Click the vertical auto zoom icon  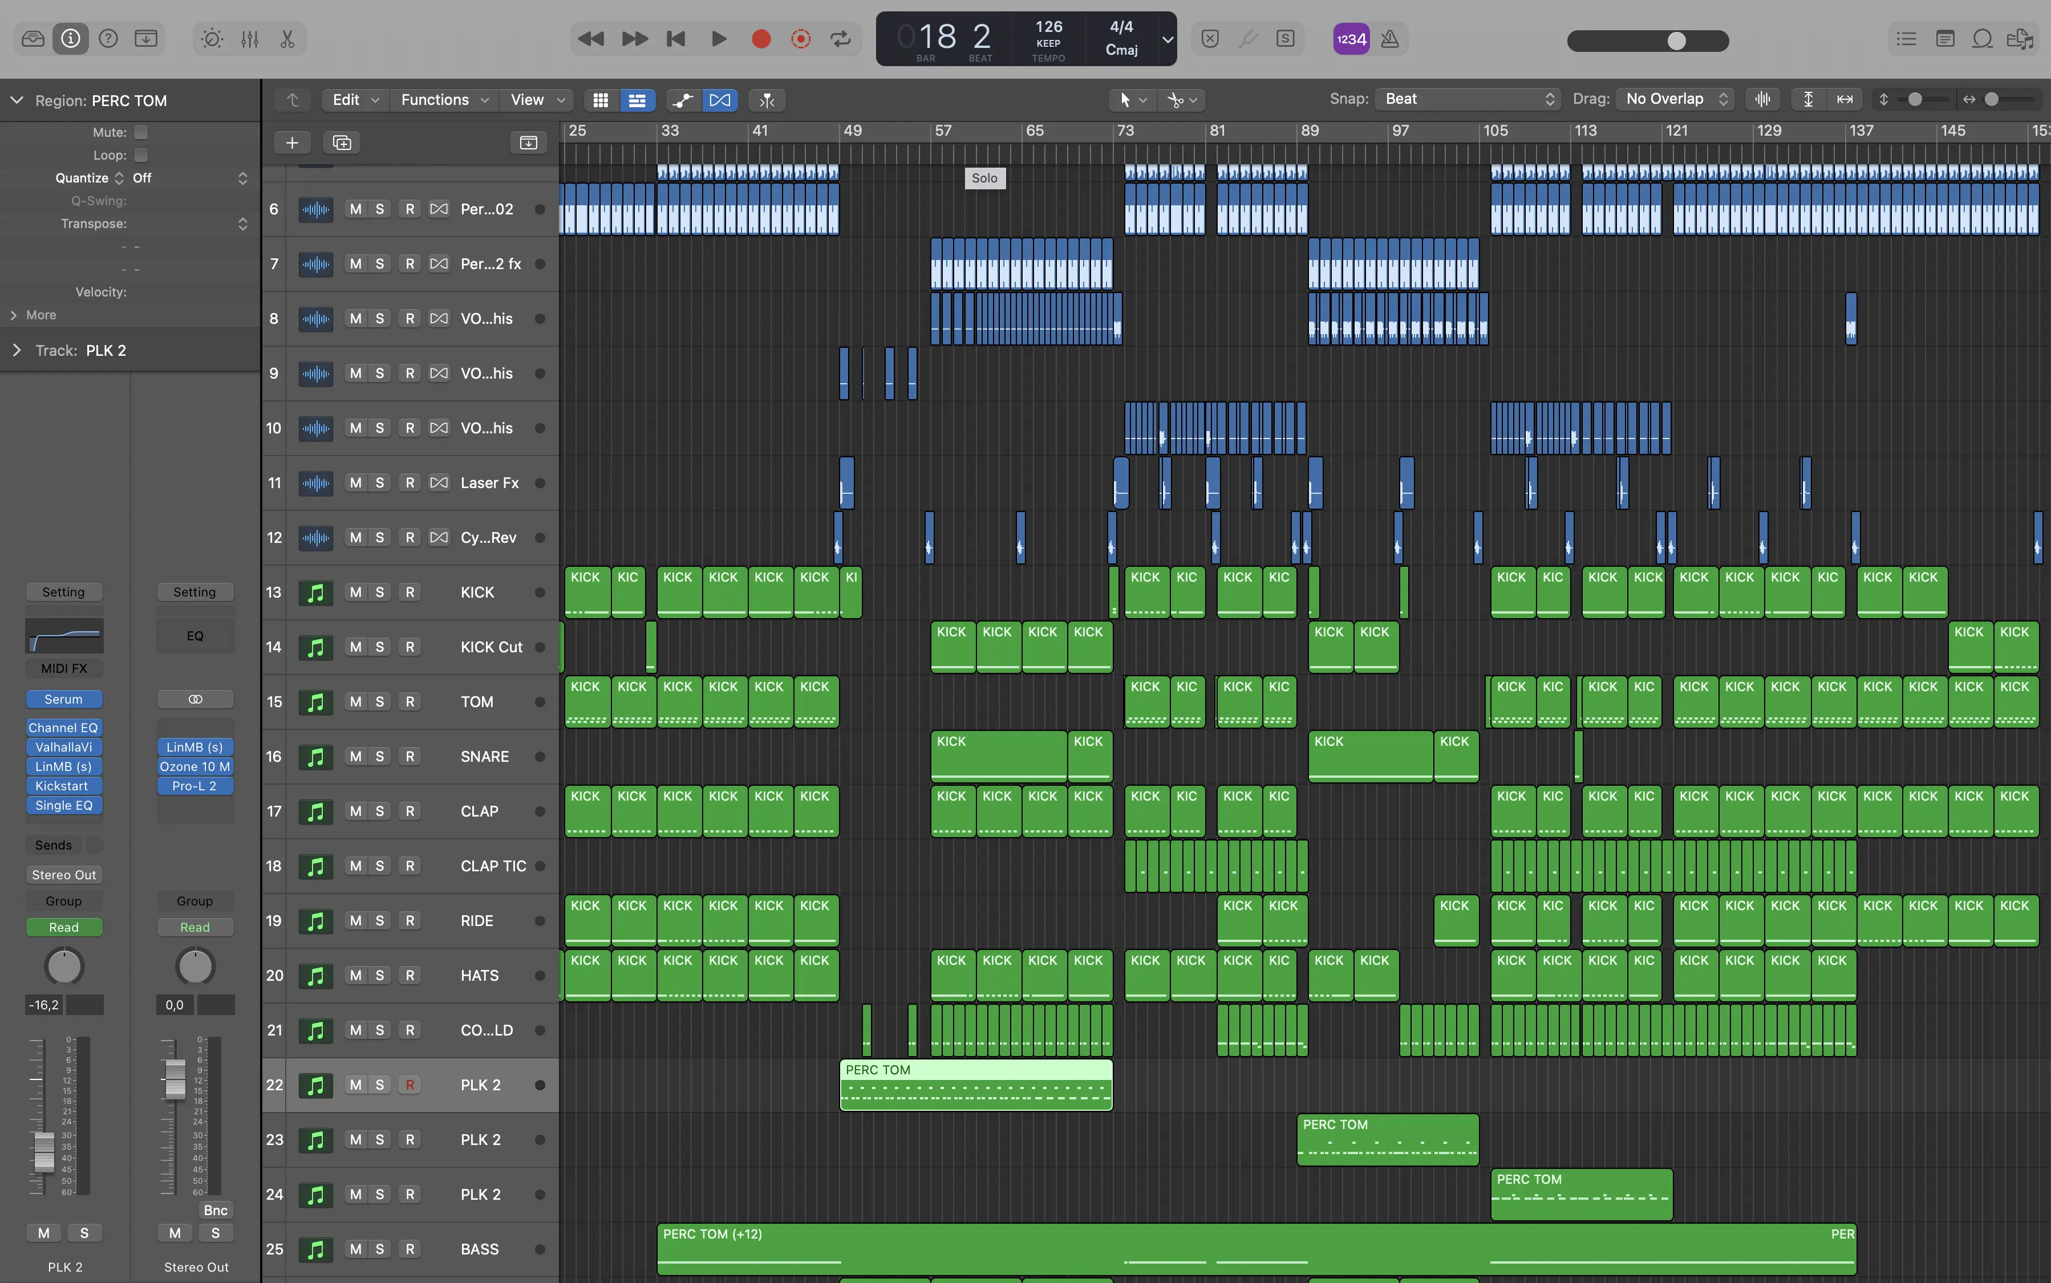click(x=1808, y=99)
